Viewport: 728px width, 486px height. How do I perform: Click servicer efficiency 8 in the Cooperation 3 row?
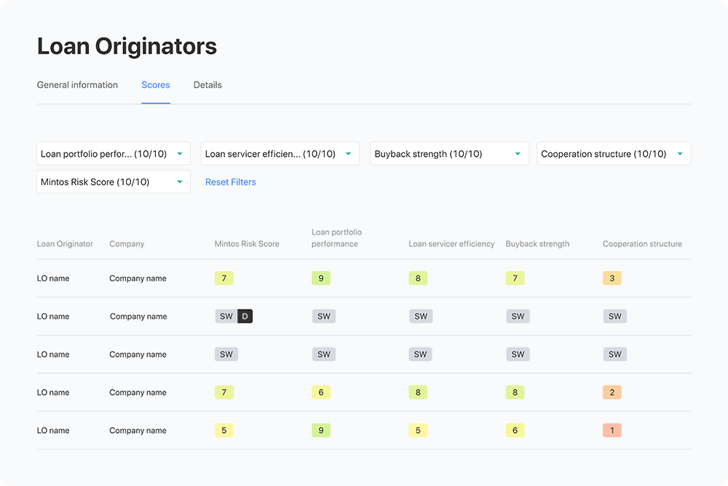tap(418, 278)
